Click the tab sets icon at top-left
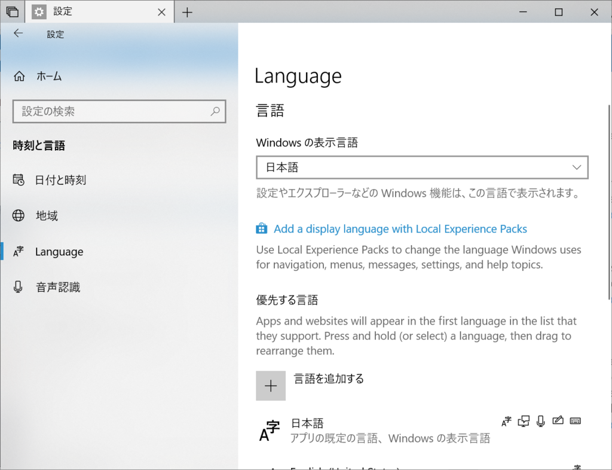This screenshot has width=612, height=470. (x=13, y=12)
